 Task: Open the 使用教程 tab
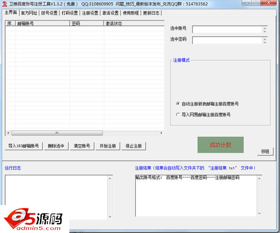[131, 13]
